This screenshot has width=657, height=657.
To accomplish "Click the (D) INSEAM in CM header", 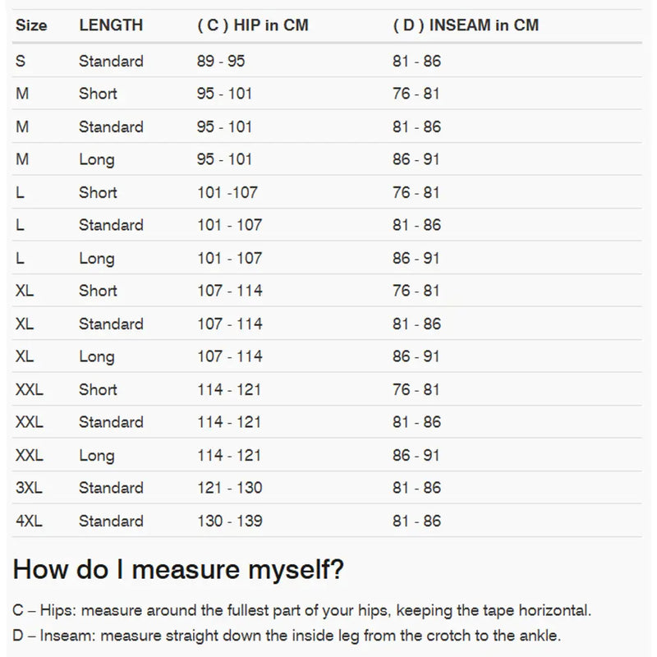I will click(466, 25).
